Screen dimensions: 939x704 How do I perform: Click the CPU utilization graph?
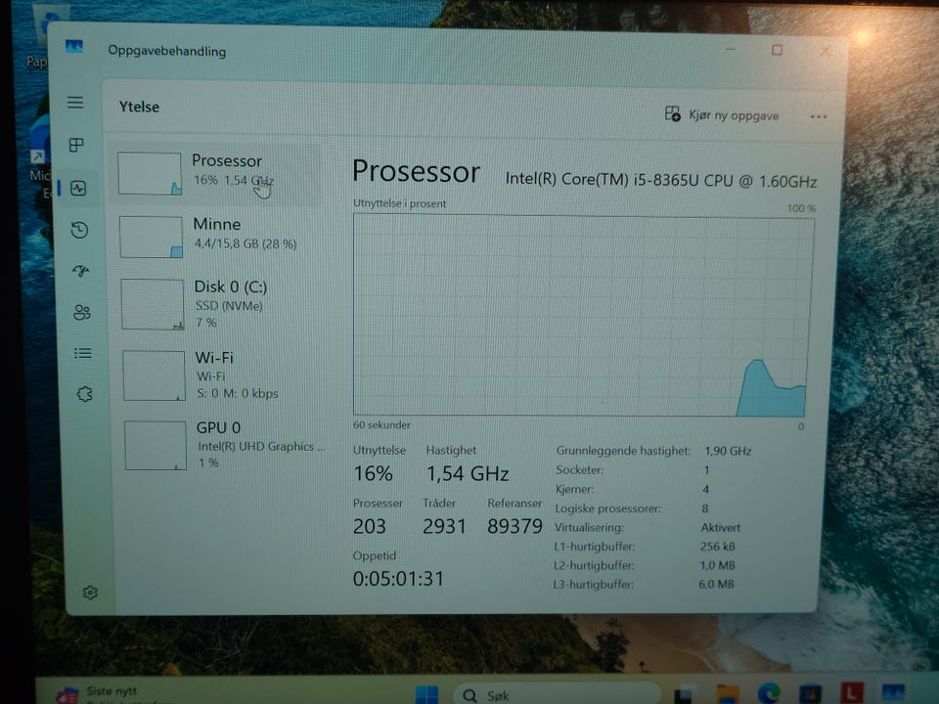[x=582, y=316]
